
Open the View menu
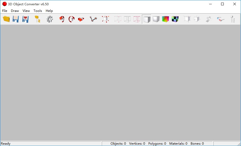pyautogui.click(x=26, y=11)
